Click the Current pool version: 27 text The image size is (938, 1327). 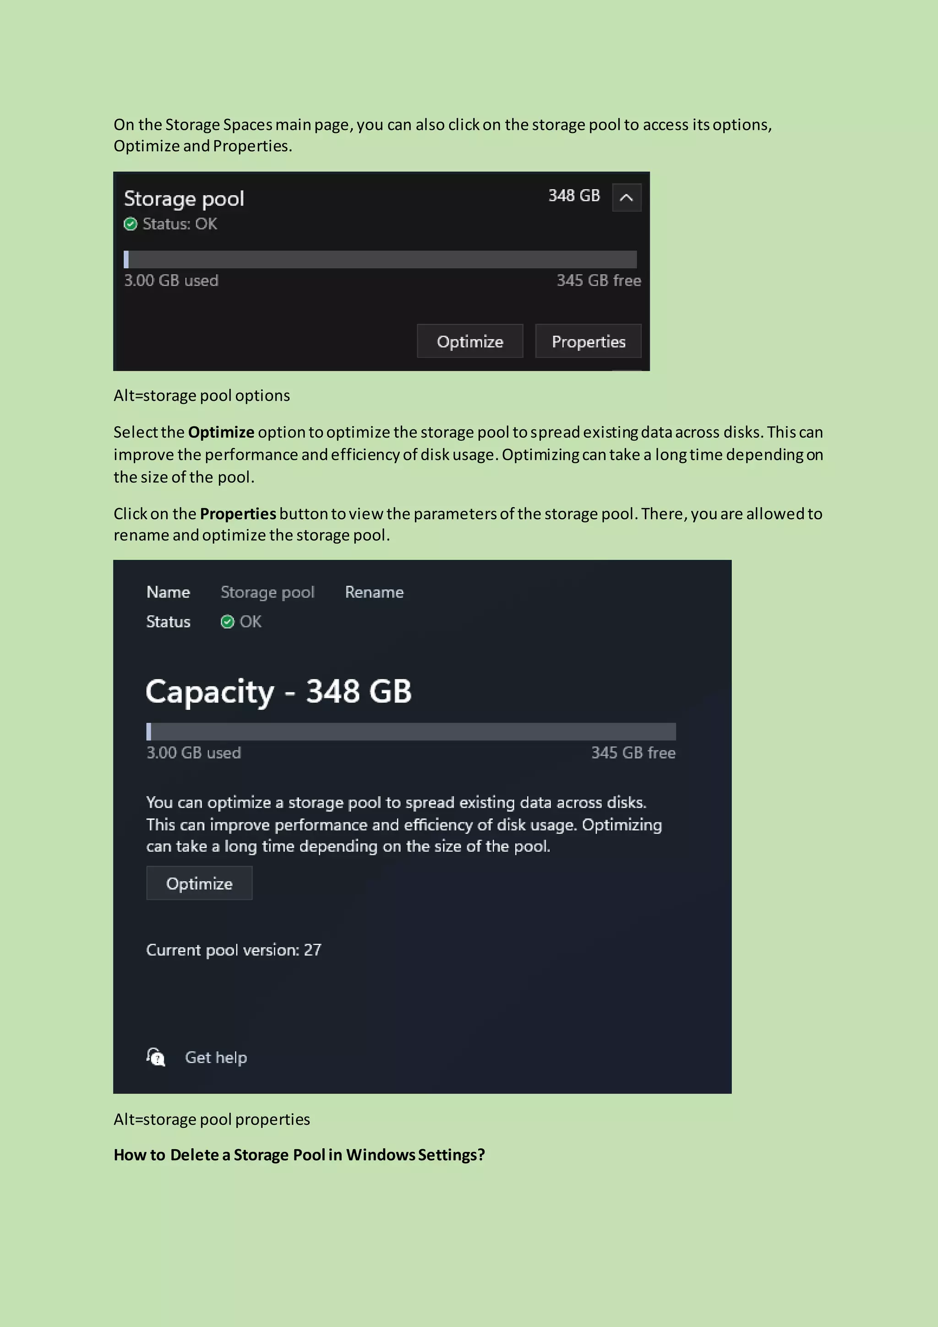pyautogui.click(x=233, y=950)
